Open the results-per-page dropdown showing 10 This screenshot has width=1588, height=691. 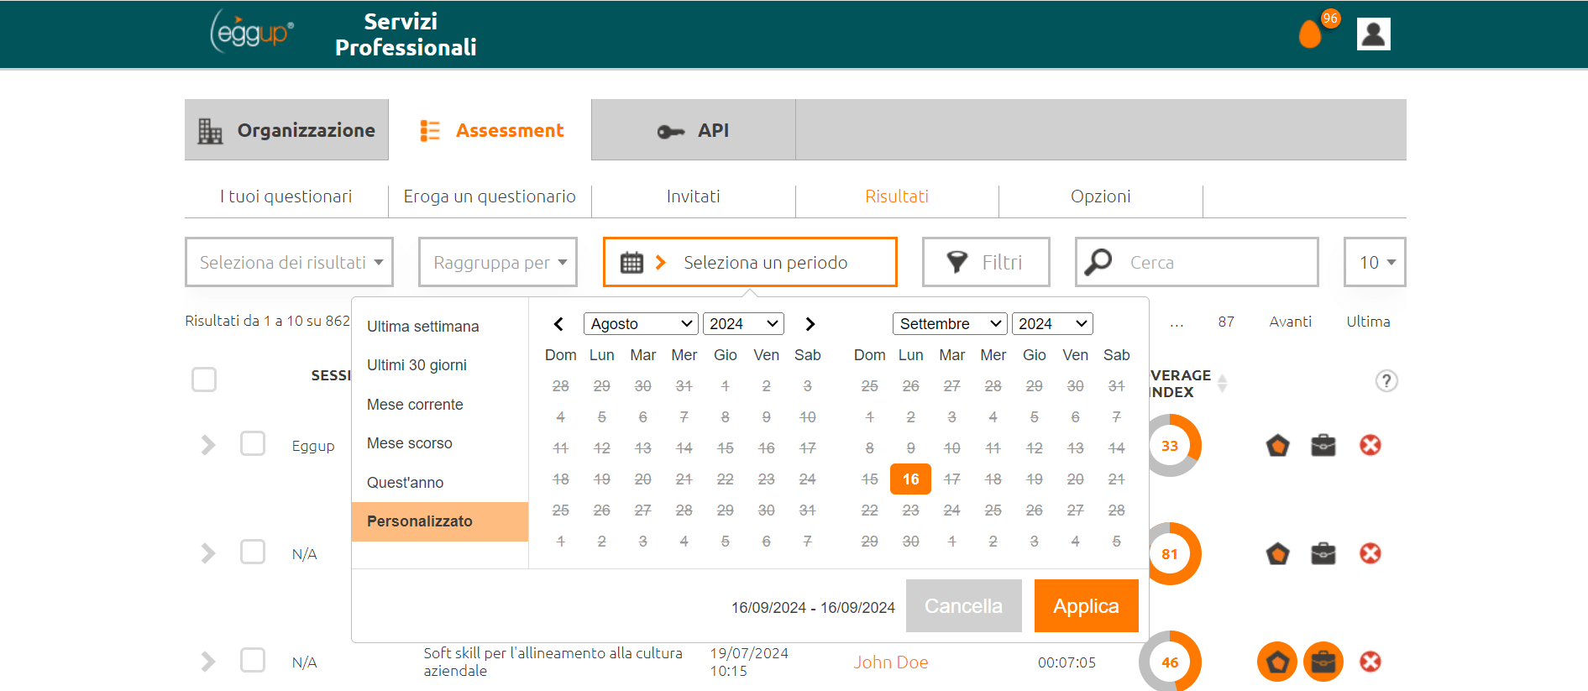(1375, 262)
